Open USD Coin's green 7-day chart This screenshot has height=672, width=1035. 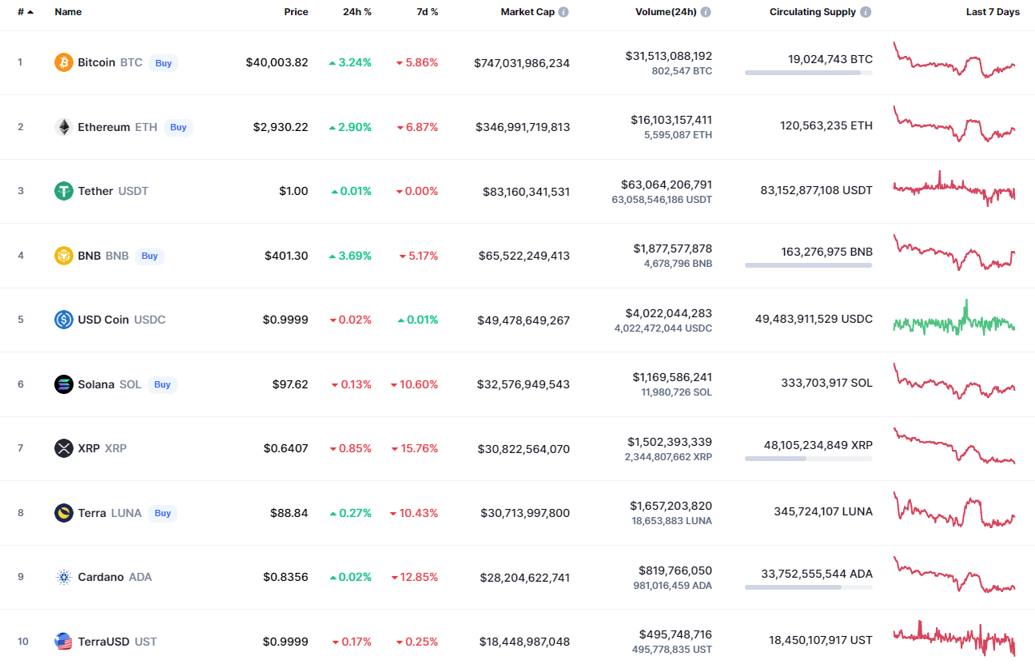(x=954, y=320)
